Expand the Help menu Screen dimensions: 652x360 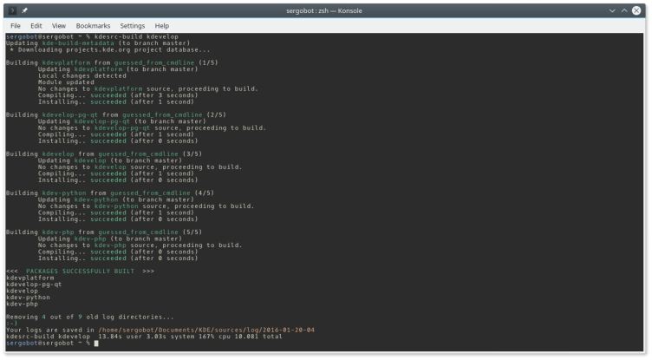(x=162, y=26)
